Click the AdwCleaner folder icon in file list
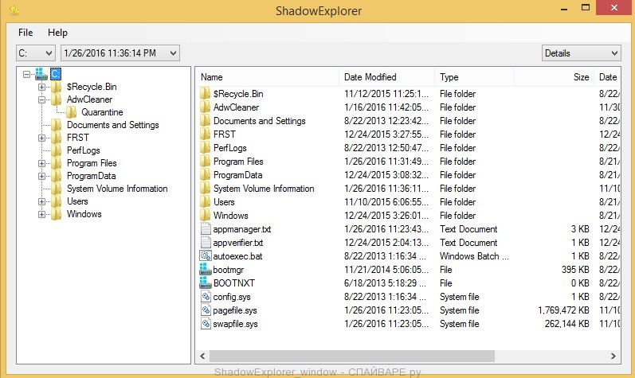Screen dimensions: 635x378 (205, 107)
